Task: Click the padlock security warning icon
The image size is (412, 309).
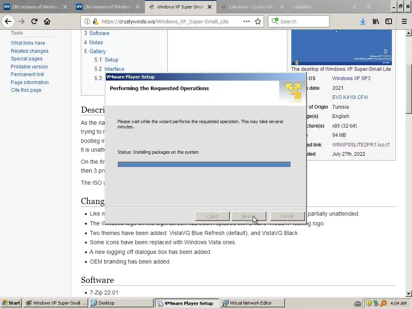Action: click(95, 22)
